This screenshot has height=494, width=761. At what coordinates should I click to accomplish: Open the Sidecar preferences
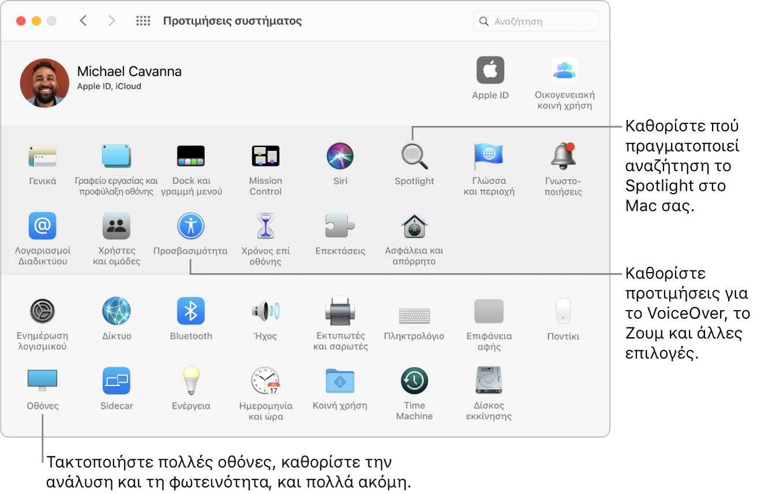(117, 381)
